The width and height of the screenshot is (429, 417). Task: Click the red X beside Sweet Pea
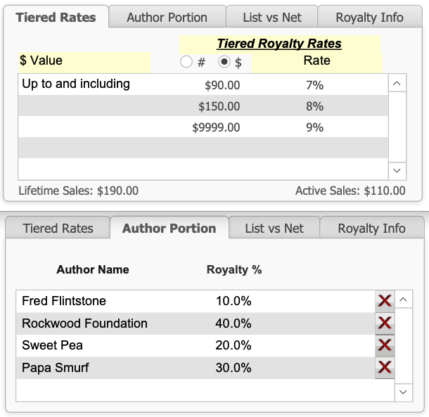[384, 345]
